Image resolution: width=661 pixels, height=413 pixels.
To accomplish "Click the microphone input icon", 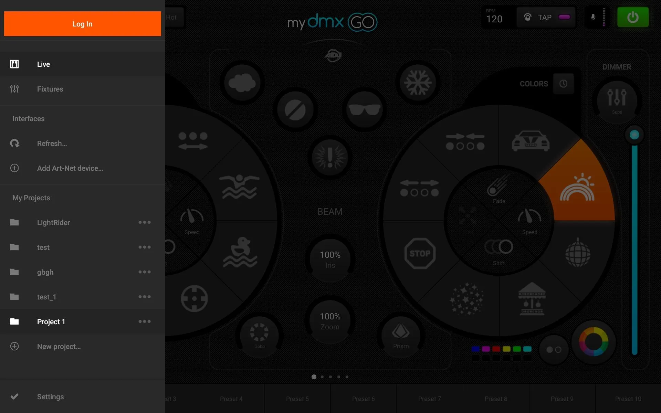I will click(594, 17).
